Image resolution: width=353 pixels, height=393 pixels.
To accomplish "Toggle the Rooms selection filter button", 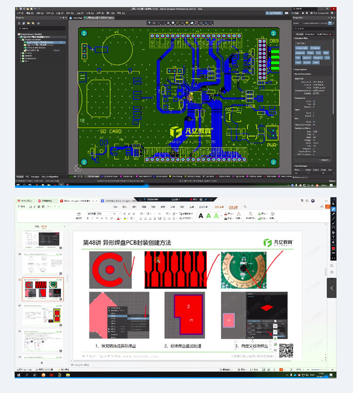I will click(x=306, y=62).
